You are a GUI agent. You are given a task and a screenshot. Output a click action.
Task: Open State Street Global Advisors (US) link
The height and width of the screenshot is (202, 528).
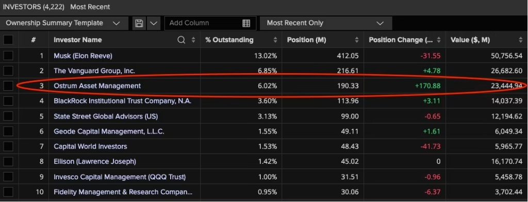click(x=106, y=116)
